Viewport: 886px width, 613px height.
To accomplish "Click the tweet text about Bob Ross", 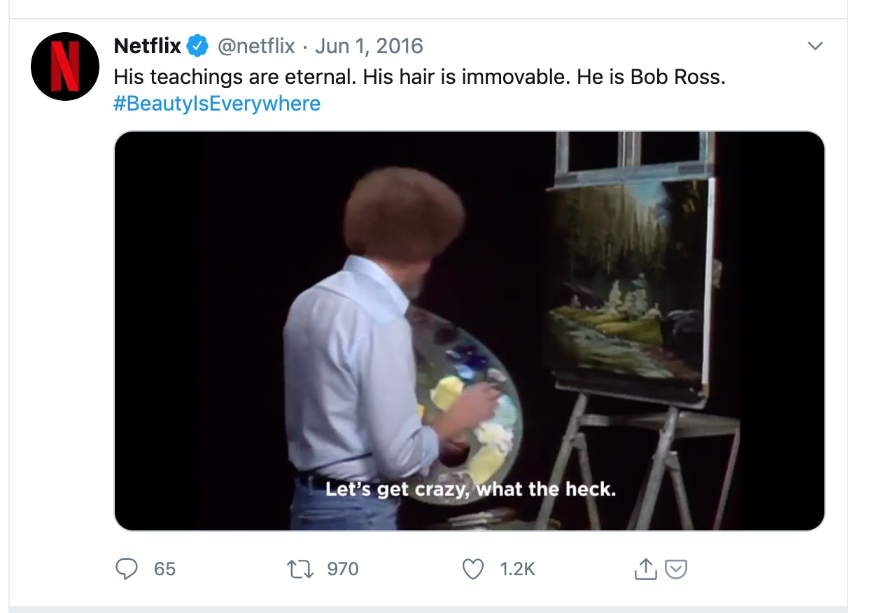I will coord(419,76).
